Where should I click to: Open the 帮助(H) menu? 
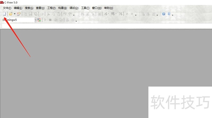(109, 8)
